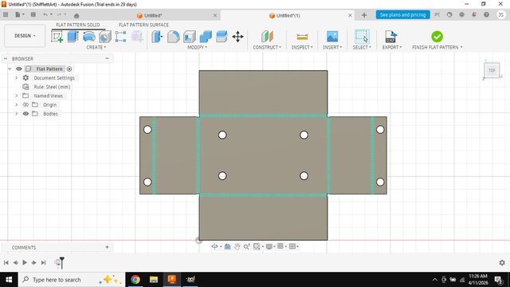Select the Hole tool icon
510x287 pixels.
(104, 37)
